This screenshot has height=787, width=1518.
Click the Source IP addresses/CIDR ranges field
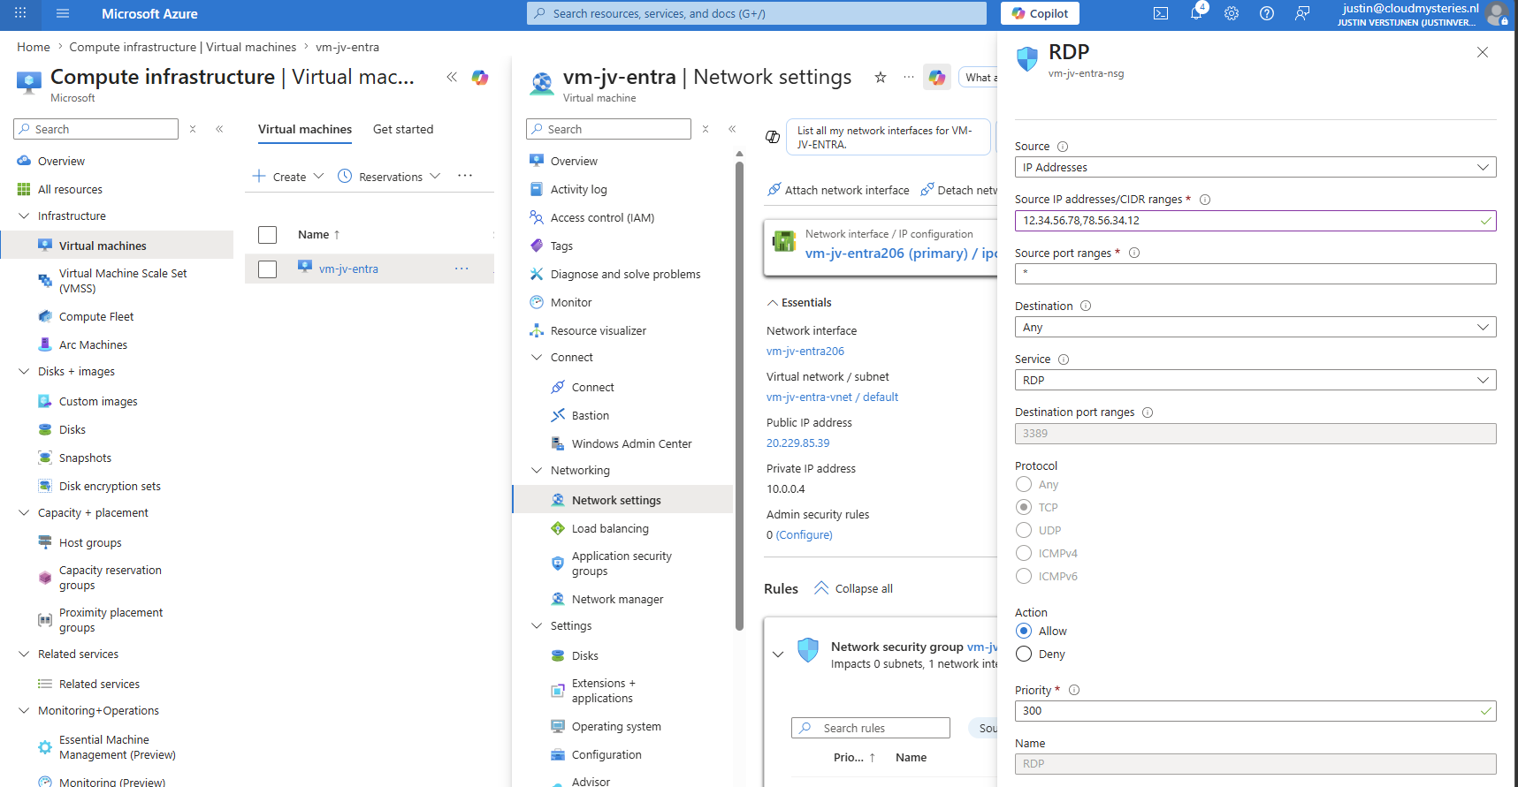[x=1255, y=221]
